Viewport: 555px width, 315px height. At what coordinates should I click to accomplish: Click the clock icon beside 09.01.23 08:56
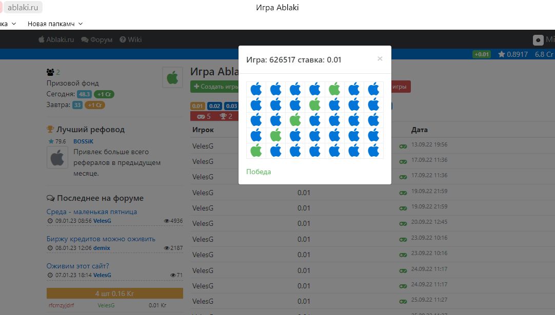(x=50, y=221)
